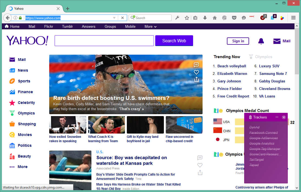Toggle the DynAd tracker entry

pyautogui.click(x=254, y=127)
